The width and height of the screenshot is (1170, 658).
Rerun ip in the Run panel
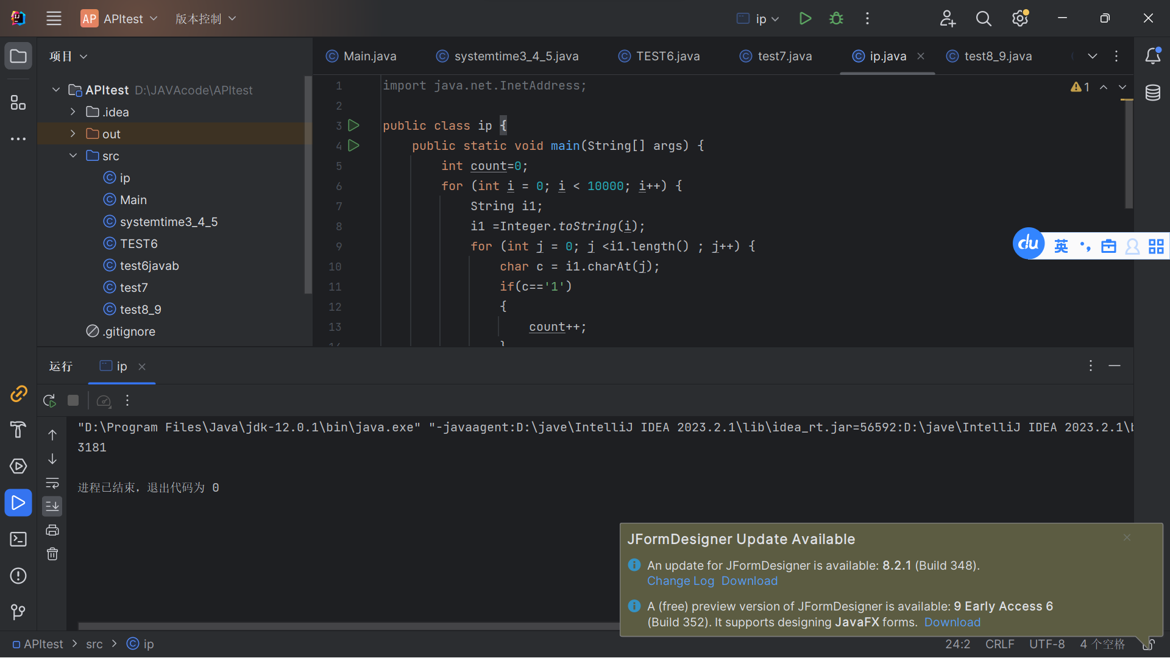coord(50,401)
